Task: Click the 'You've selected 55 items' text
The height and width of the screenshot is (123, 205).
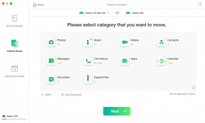Action: (182, 94)
